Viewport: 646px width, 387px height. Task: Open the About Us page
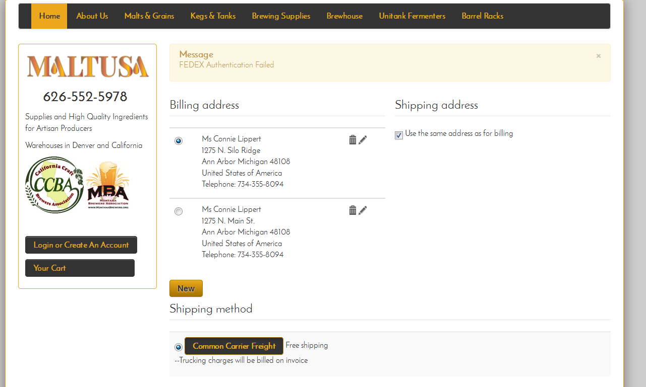[x=92, y=16]
